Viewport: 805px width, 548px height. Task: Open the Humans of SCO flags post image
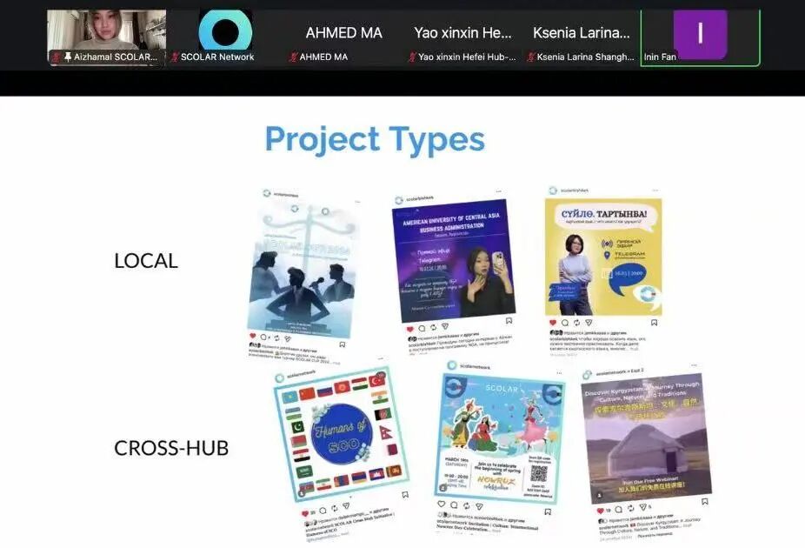341,431
